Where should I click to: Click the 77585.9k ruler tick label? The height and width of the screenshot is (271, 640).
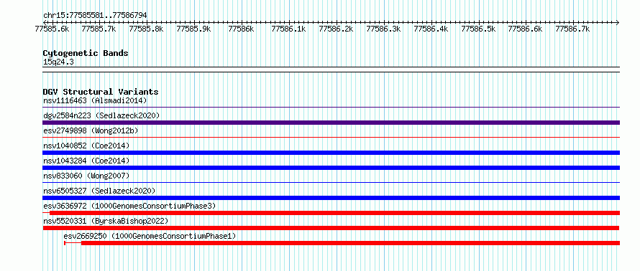[194, 29]
